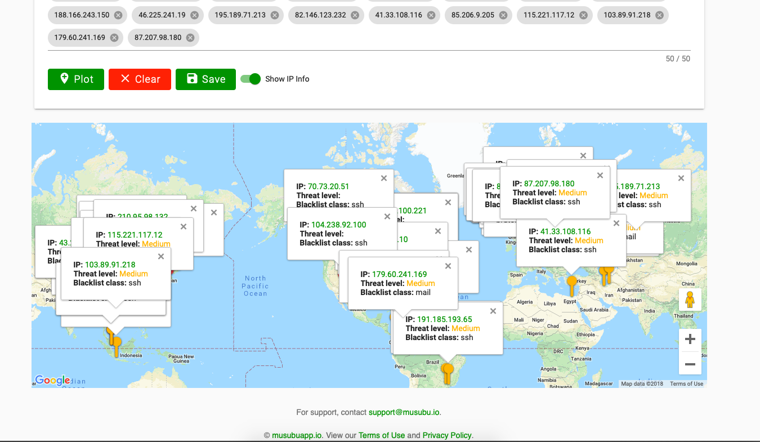Remove the 46.225.241.19 IP chip
Viewport: 760px width, 442px height.
[x=194, y=15]
